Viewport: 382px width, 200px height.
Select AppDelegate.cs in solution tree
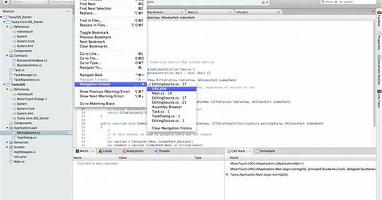[25, 152]
